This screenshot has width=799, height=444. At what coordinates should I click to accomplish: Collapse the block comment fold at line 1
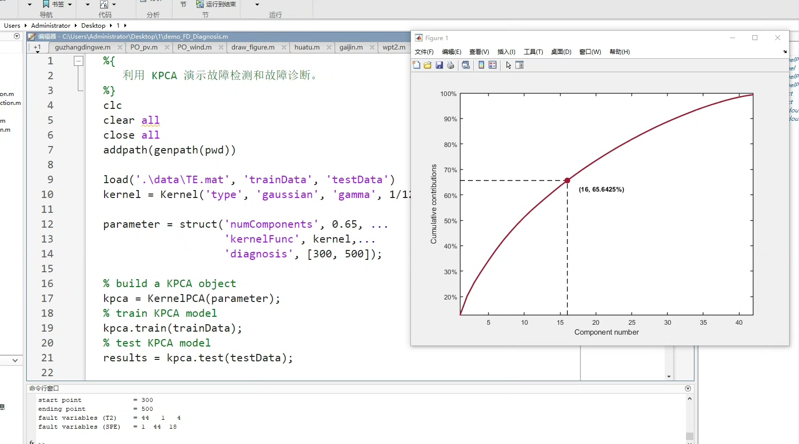pos(78,61)
